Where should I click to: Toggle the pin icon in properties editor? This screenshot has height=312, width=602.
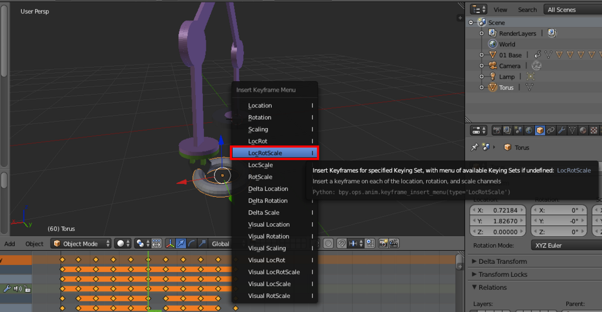[474, 147]
